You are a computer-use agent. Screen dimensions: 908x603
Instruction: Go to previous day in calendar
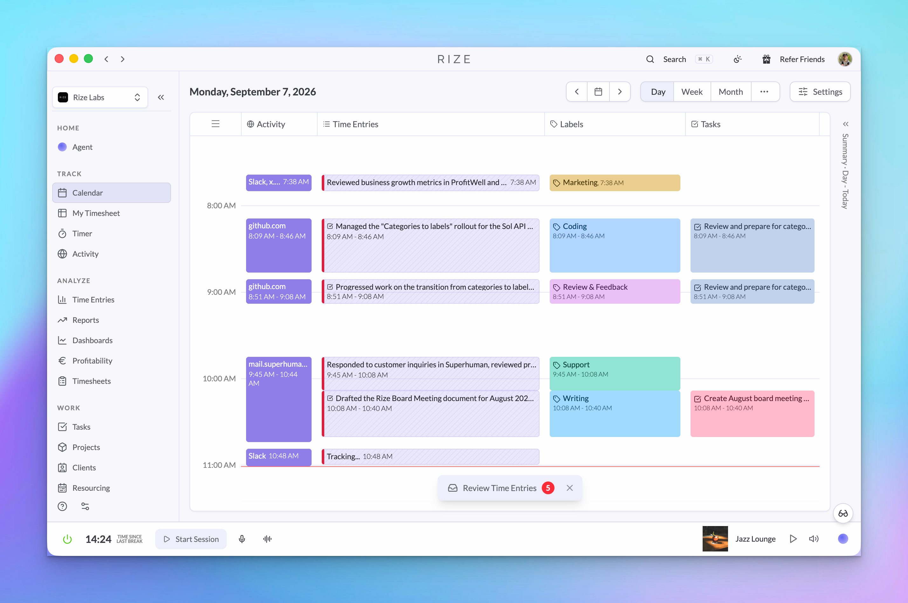click(577, 92)
